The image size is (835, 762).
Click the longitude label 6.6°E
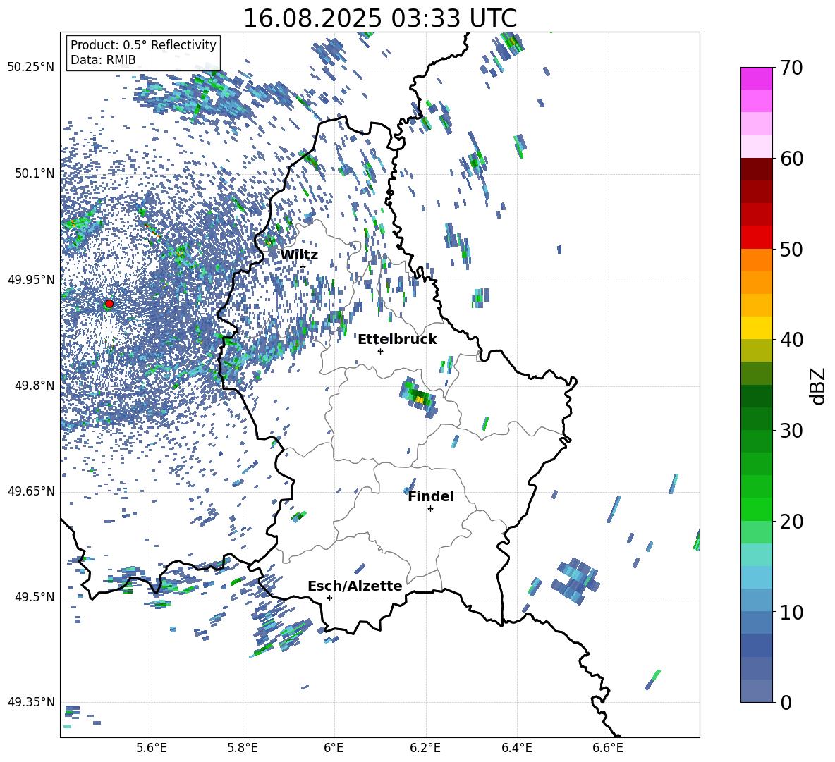click(608, 748)
